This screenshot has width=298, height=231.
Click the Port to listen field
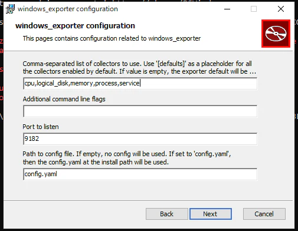pyautogui.click(x=140, y=139)
